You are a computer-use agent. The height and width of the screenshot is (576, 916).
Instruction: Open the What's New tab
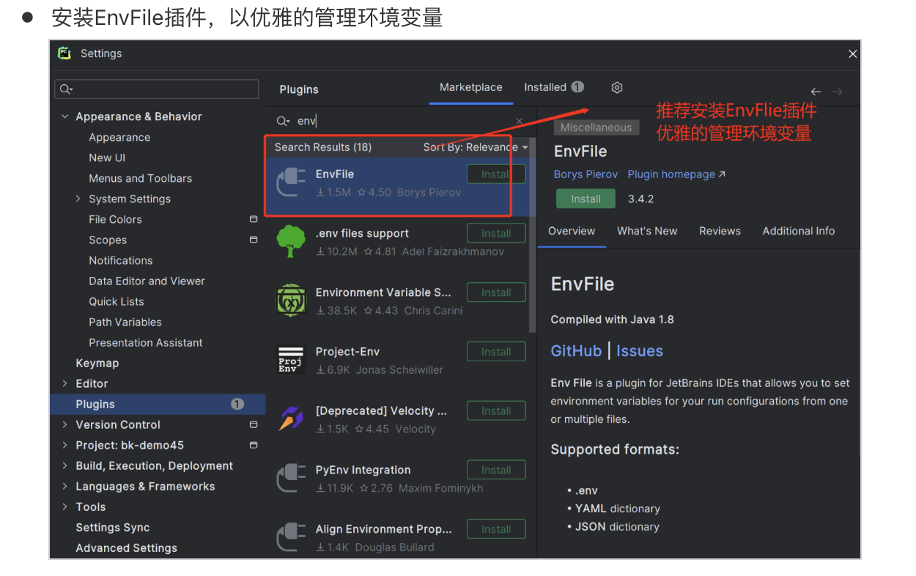coord(647,231)
